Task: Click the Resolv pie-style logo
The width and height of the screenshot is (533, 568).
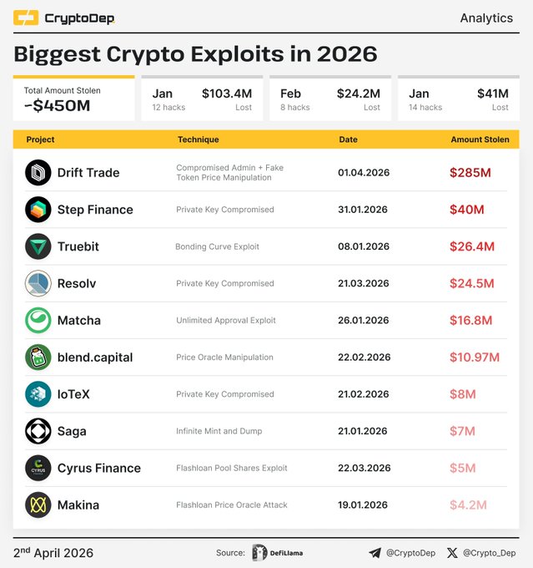Action: click(x=38, y=283)
